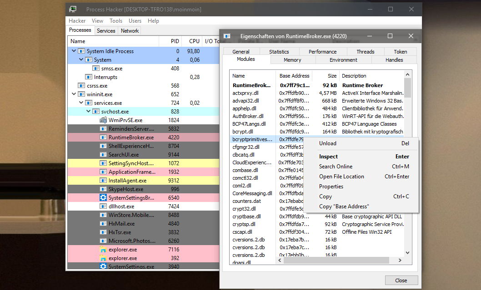Click the ShellExperienceHost process icon
The image size is (481, 290).
point(103,146)
